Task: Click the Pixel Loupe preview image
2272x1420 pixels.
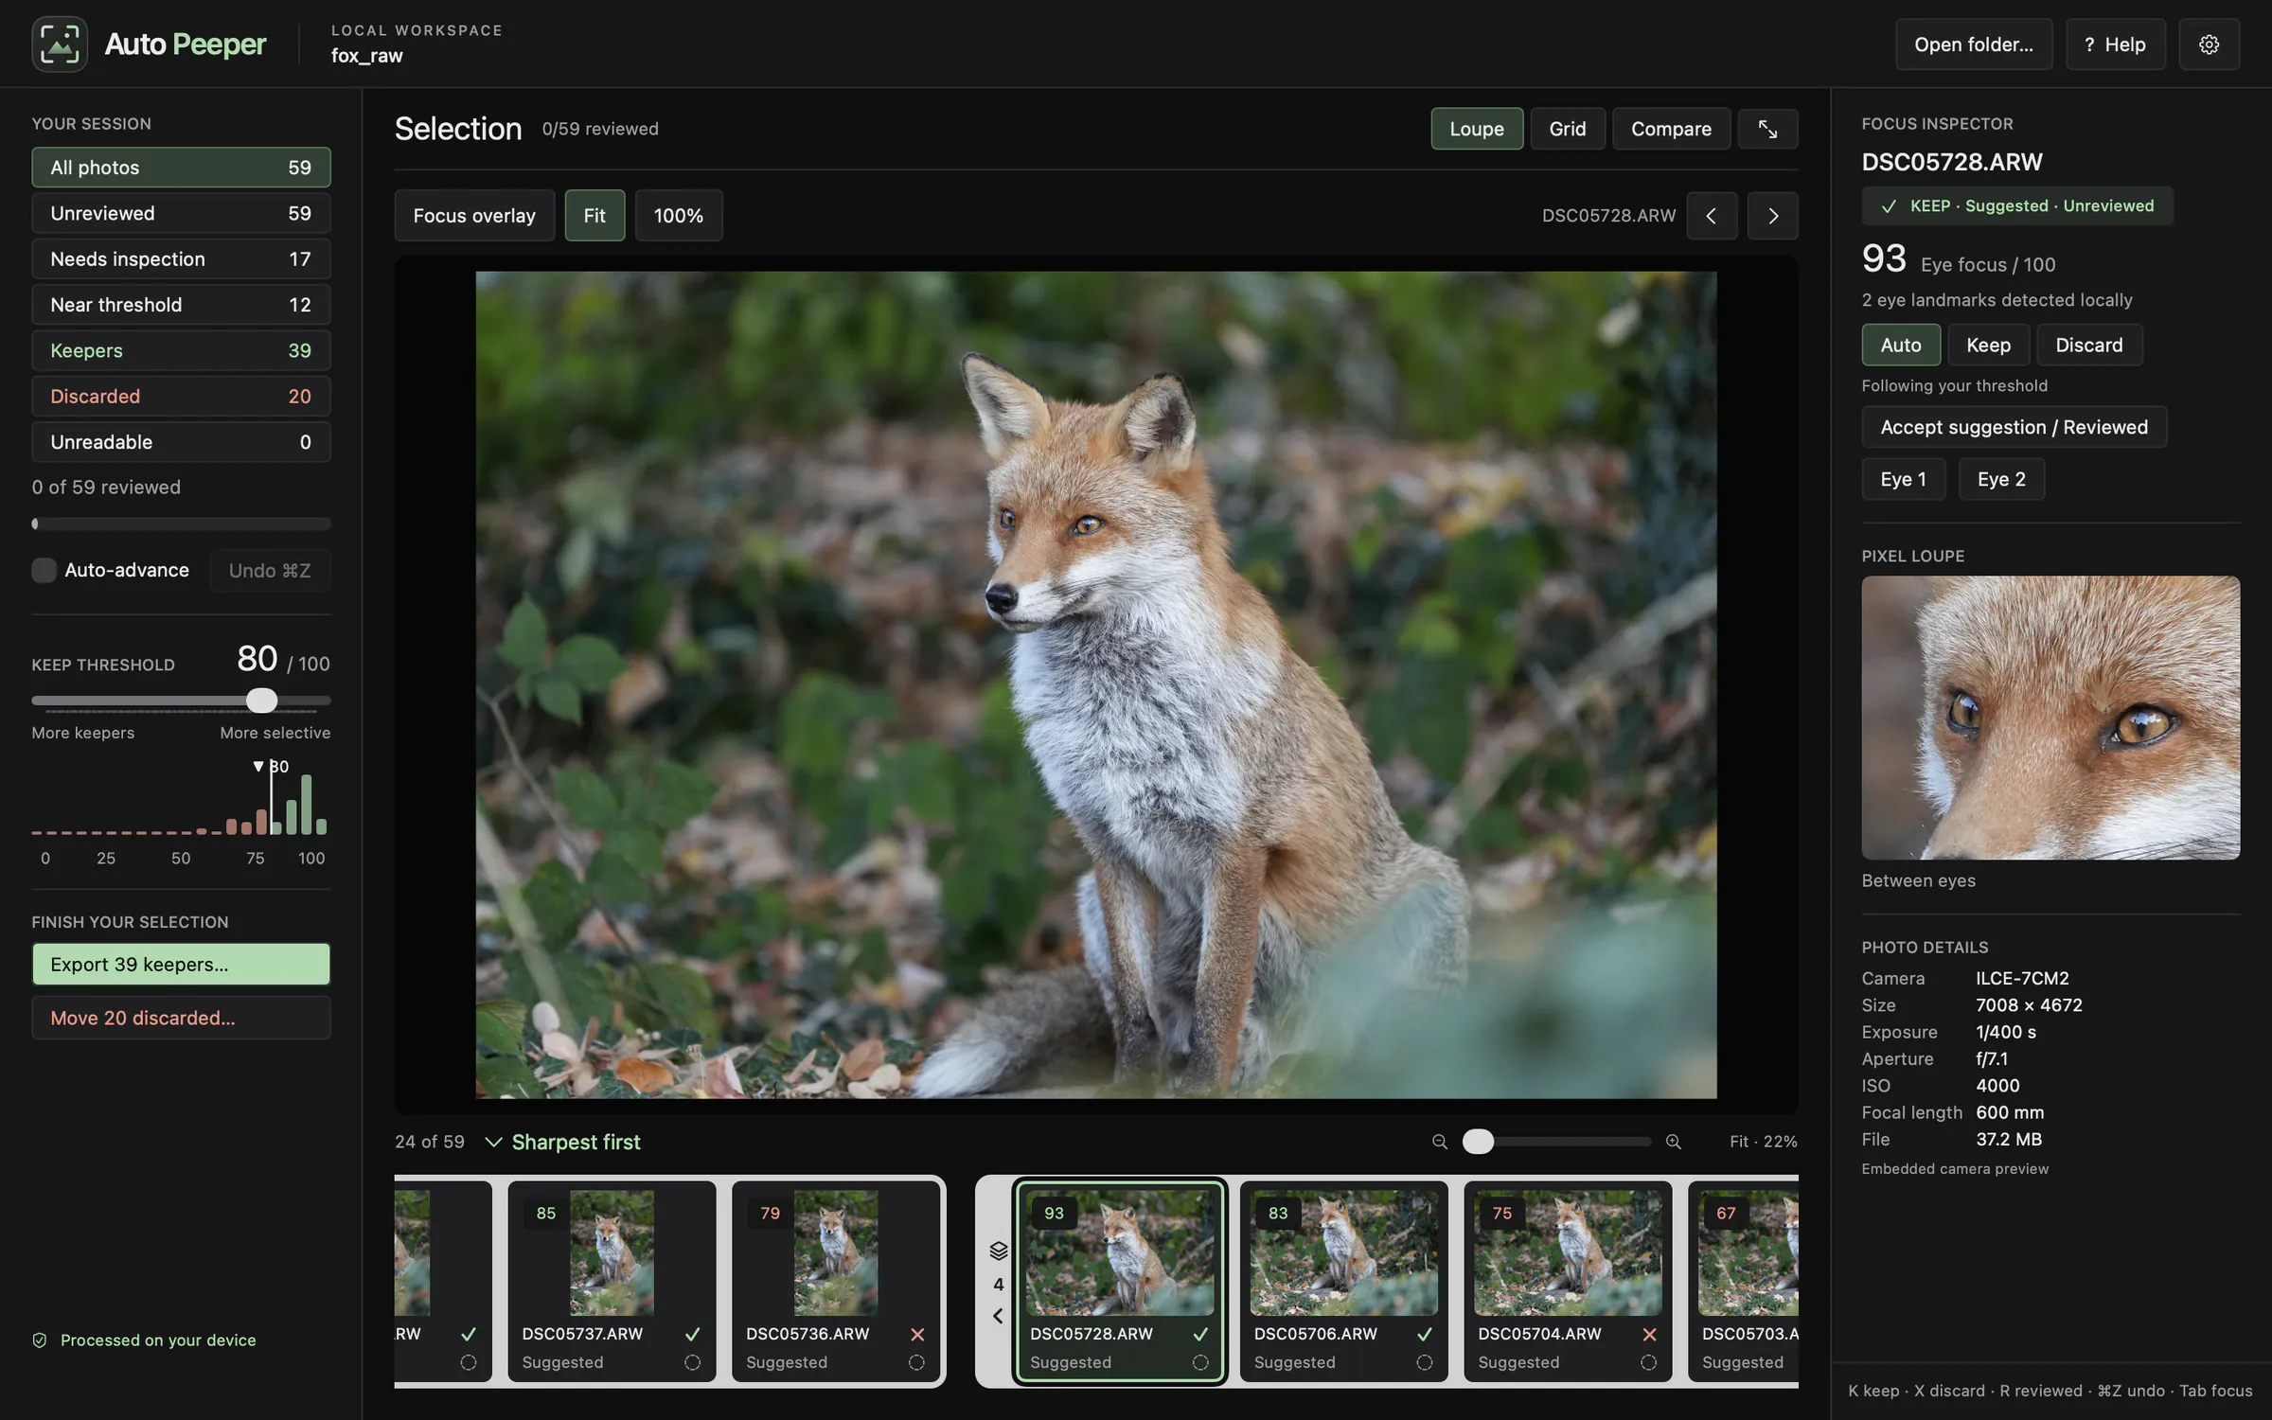Action: pyautogui.click(x=2050, y=718)
